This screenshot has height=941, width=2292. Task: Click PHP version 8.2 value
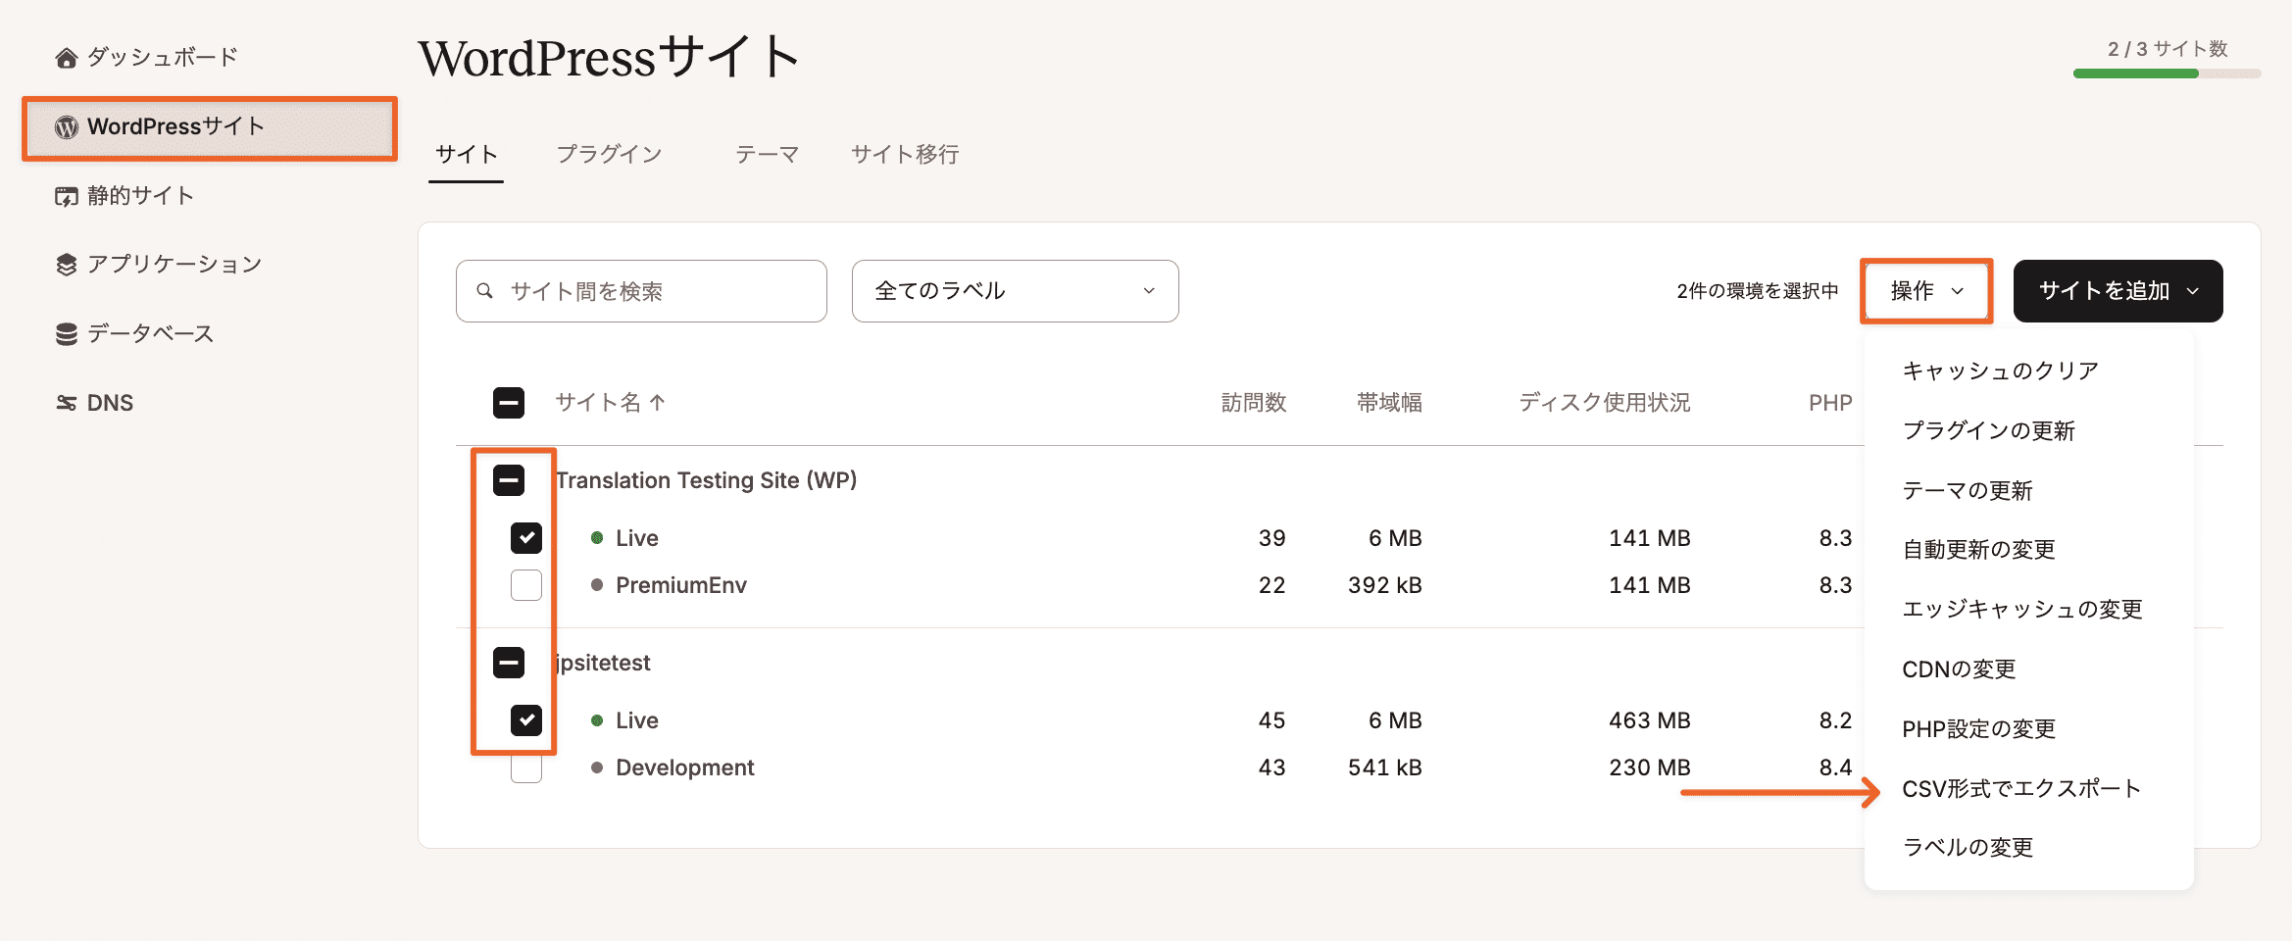coord(1835,720)
